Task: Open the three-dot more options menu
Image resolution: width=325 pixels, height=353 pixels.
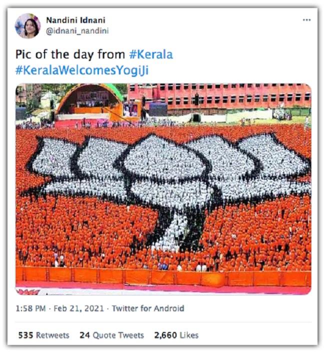Action: [306, 20]
